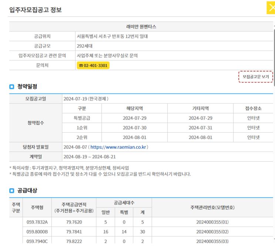Click the 청약접수 row header

pos(36,123)
